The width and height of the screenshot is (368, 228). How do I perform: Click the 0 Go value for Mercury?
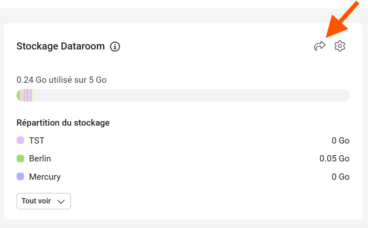tap(340, 177)
